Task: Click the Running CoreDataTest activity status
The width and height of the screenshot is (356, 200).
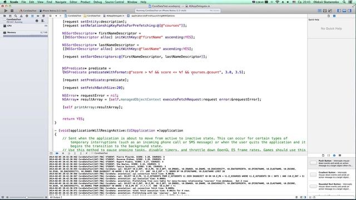Action: pos(177,11)
